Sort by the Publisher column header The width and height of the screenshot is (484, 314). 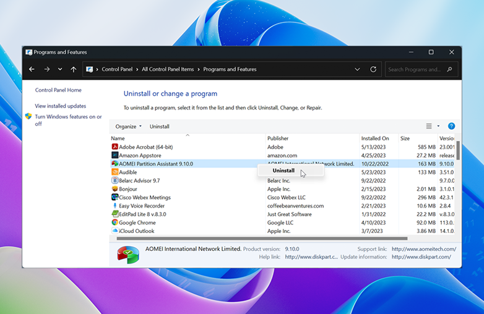[313, 138]
